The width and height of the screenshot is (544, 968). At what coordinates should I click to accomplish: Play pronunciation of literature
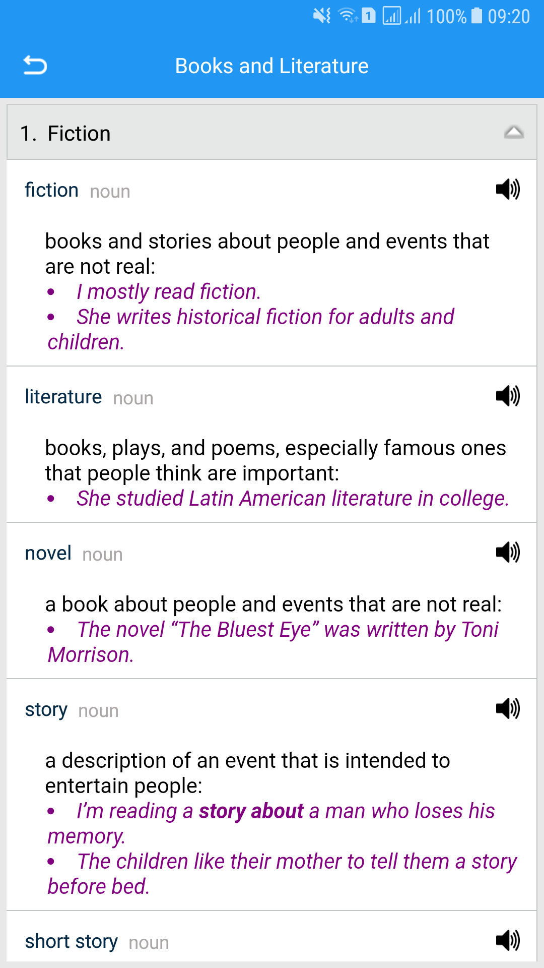pos(507,396)
